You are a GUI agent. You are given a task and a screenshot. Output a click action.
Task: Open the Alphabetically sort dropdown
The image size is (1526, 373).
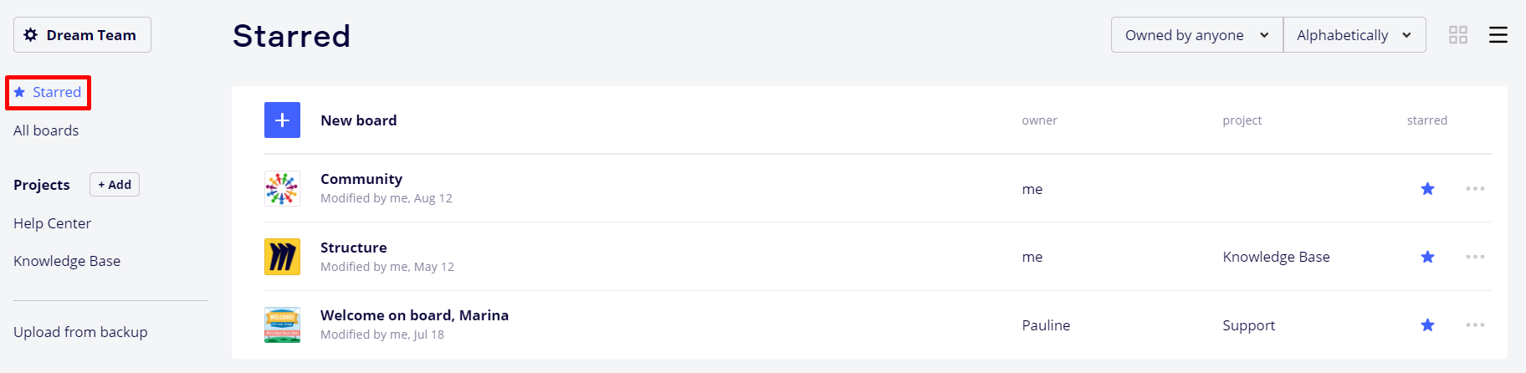coord(1354,35)
